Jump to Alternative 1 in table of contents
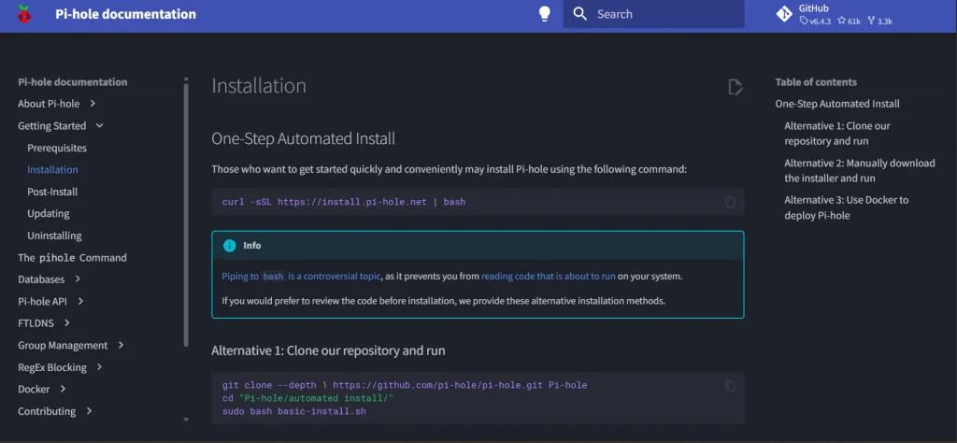957x443 pixels. pos(837,134)
